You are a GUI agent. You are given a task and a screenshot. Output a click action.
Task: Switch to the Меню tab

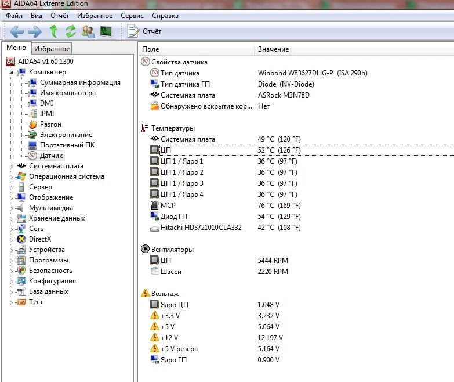(x=16, y=48)
